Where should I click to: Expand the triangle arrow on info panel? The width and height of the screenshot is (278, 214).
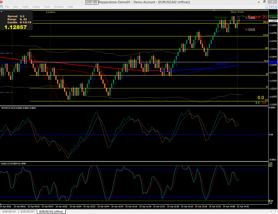pyautogui.click(x=1, y=12)
